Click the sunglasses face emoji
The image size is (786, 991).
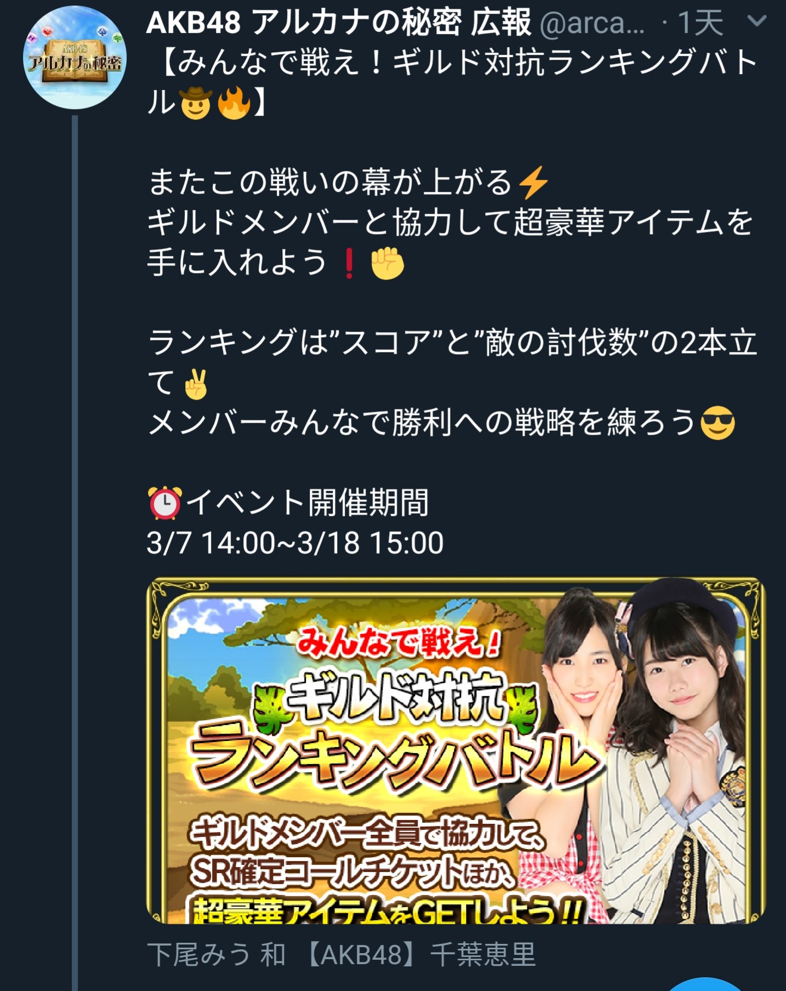click(718, 423)
